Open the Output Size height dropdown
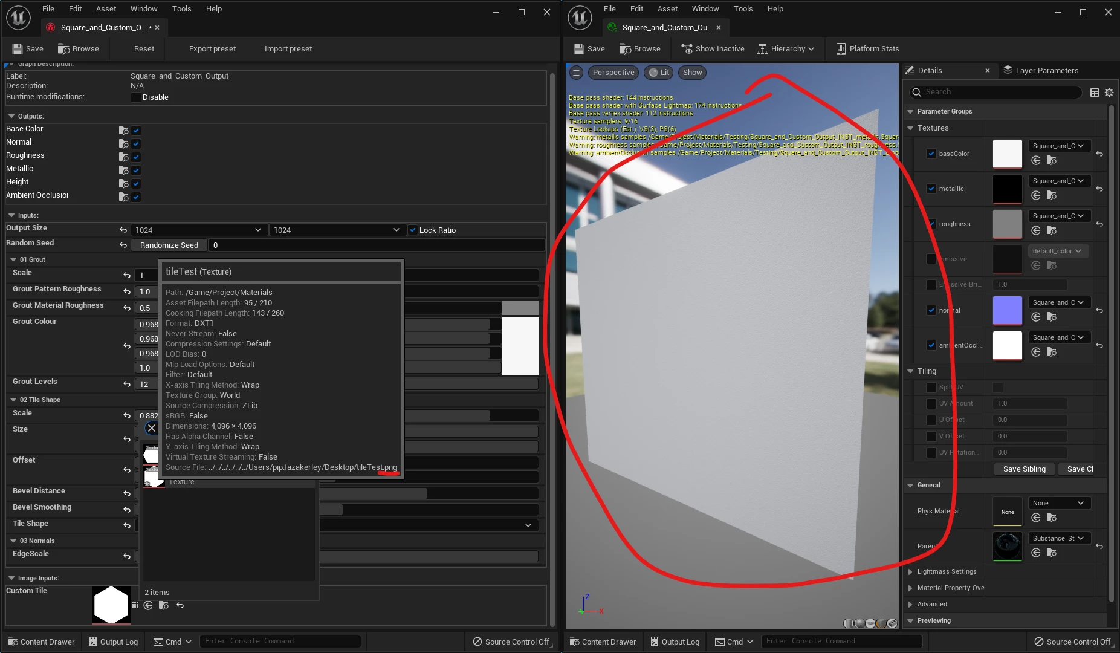The image size is (1120, 653). click(337, 230)
